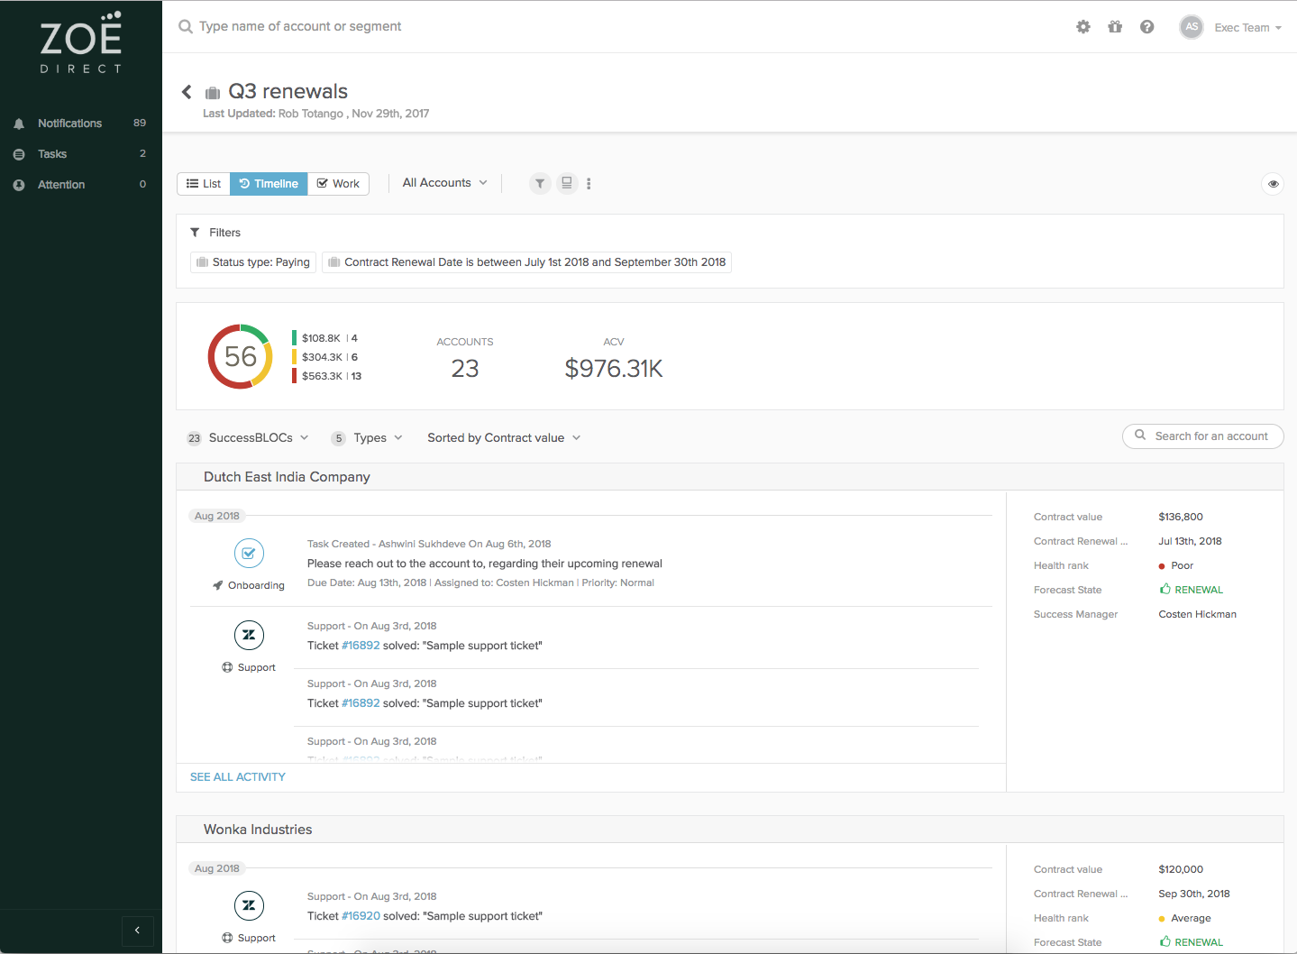Click the health score 56 donut chart

point(241,357)
